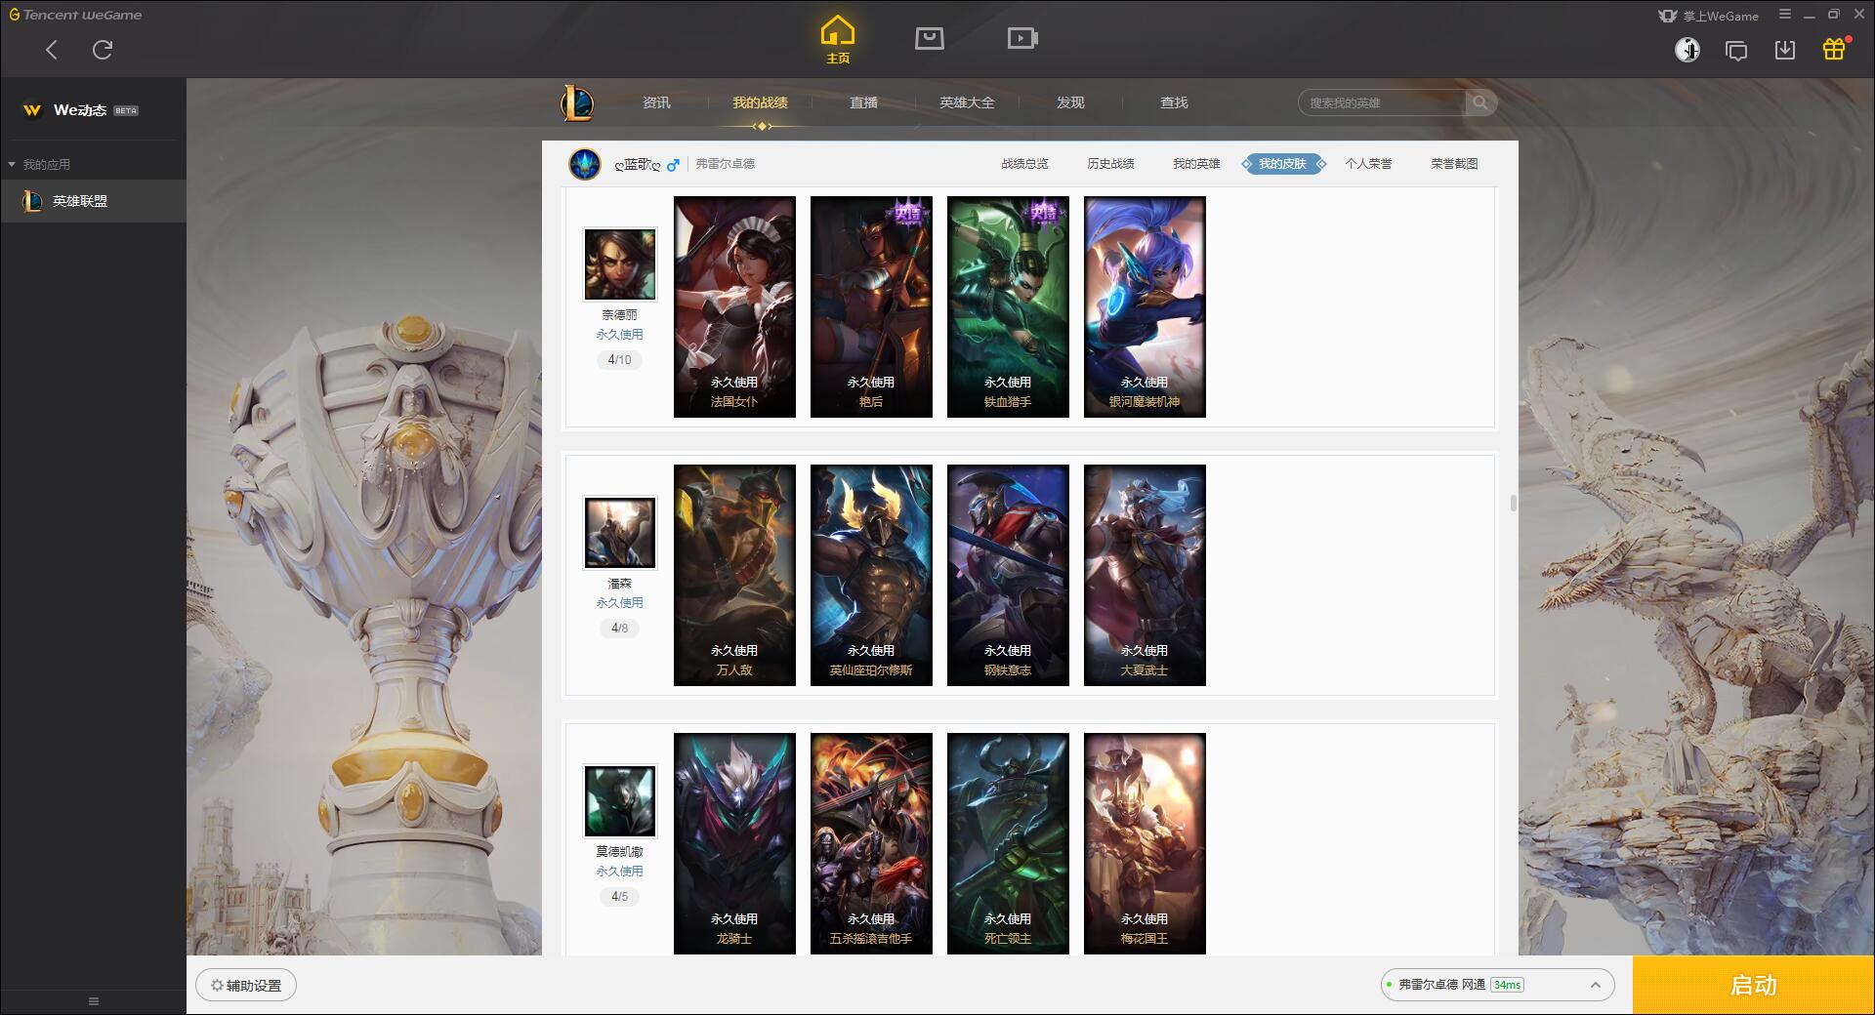Open the 查找 tab
The image size is (1875, 1015).
click(x=1174, y=102)
